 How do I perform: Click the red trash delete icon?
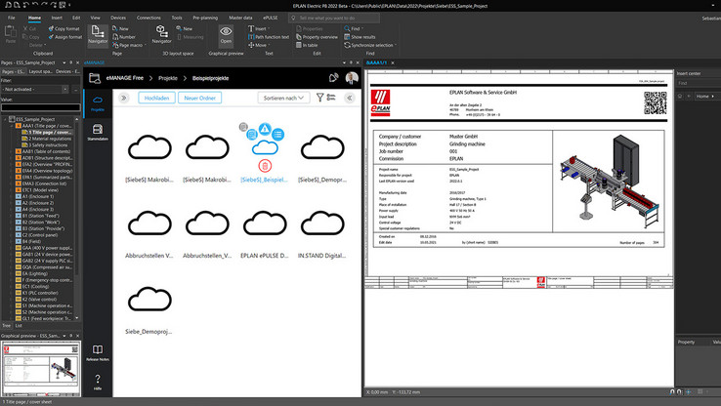[265, 167]
